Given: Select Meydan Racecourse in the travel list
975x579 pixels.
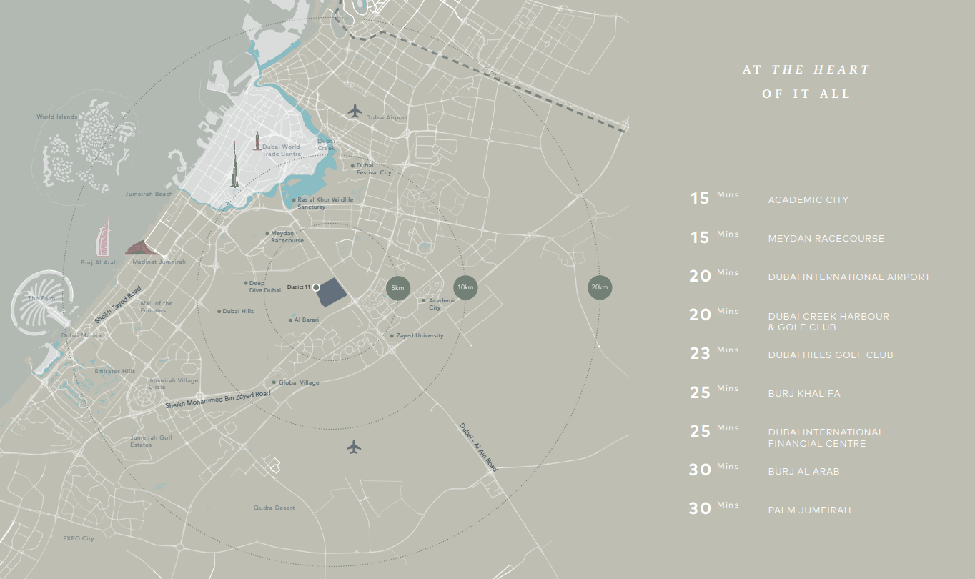Looking at the screenshot, I should click(826, 239).
